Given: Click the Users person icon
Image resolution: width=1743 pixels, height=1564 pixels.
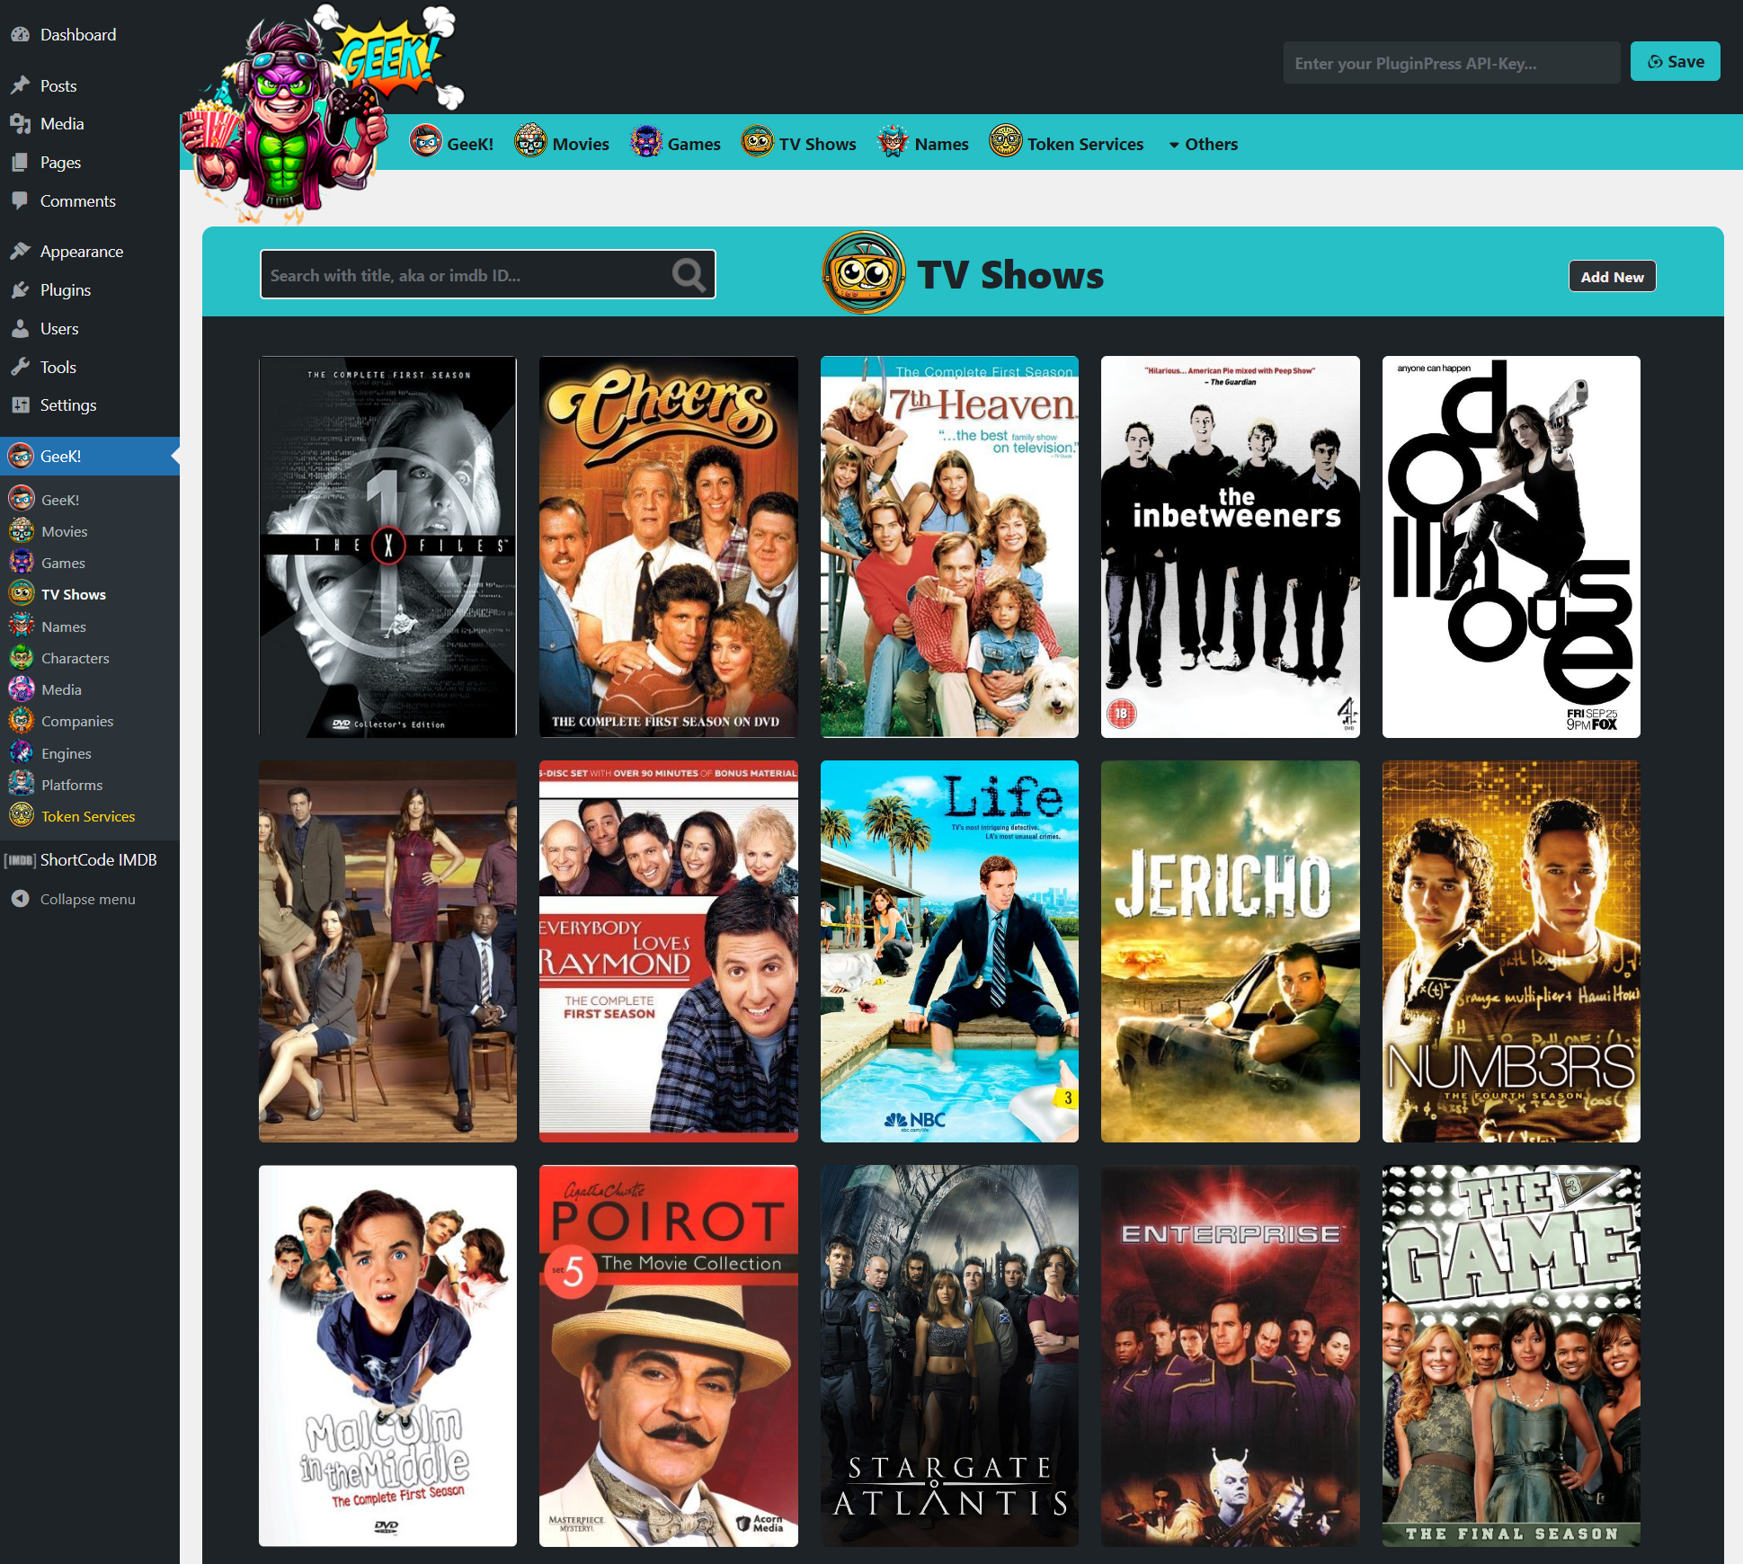Looking at the screenshot, I should tap(20, 329).
